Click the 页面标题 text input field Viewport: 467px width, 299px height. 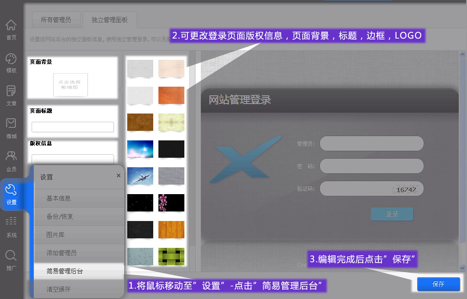[x=73, y=127]
